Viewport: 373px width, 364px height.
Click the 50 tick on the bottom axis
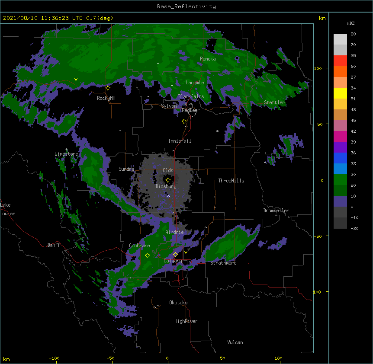pyautogui.click(x=222, y=358)
